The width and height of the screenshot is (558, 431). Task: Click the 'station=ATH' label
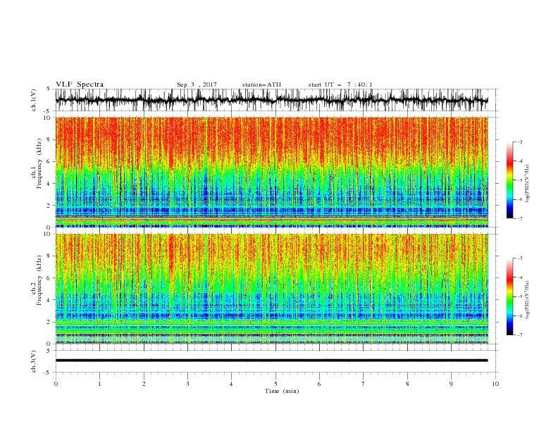261,85
